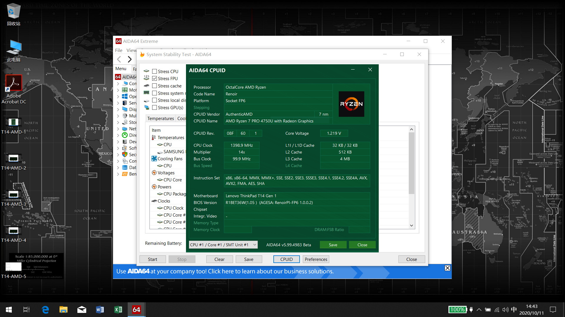Viewport: 565px width, 317px height.
Task: Enable the Stress cache checkbox
Action: click(x=154, y=86)
